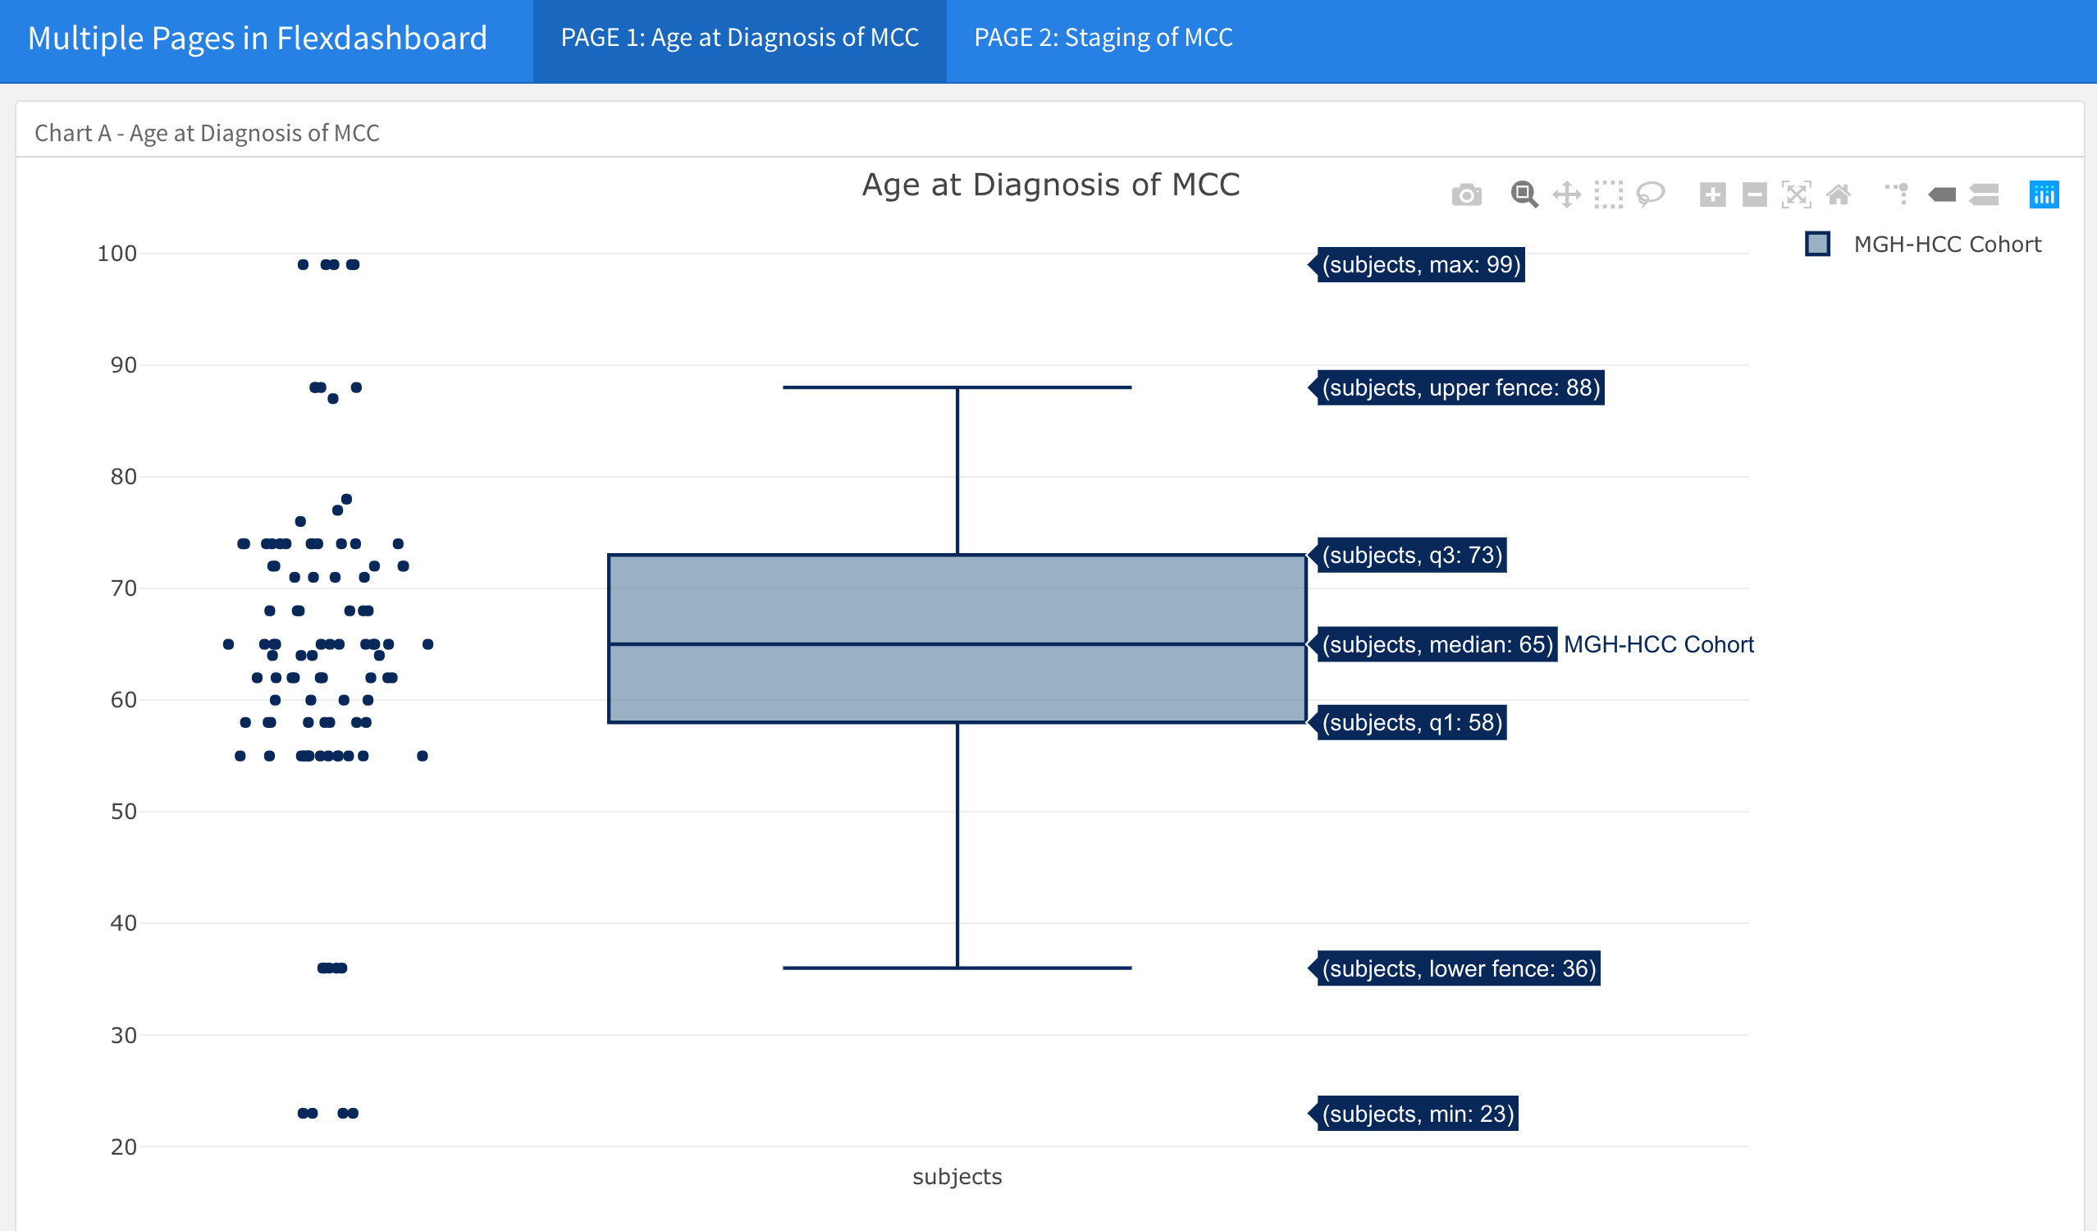Toggle spike lines icon
Screen dimensions: 2097x1231
(1898, 194)
